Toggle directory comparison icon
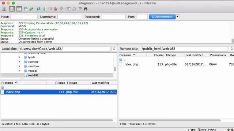 click(x=74, y=9)
